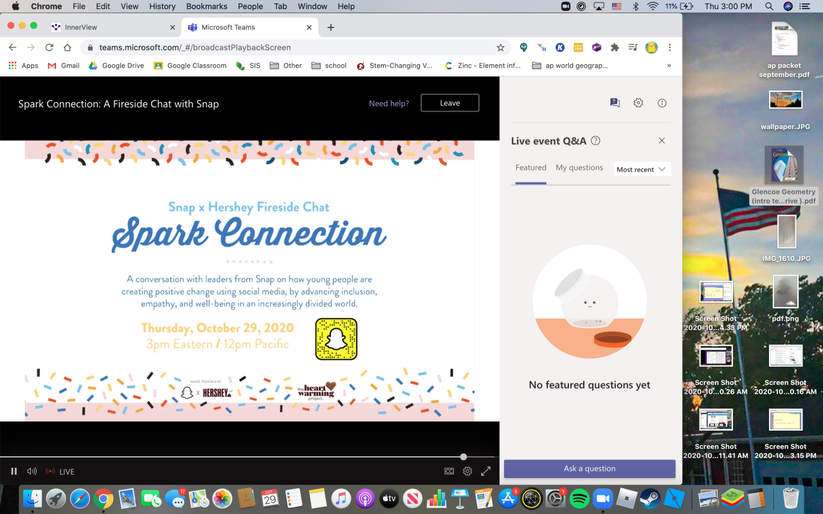This screenshot has height=514, width=823.
Task: Expand the Other bookmarks folder
Action: (x=286, y=66)
